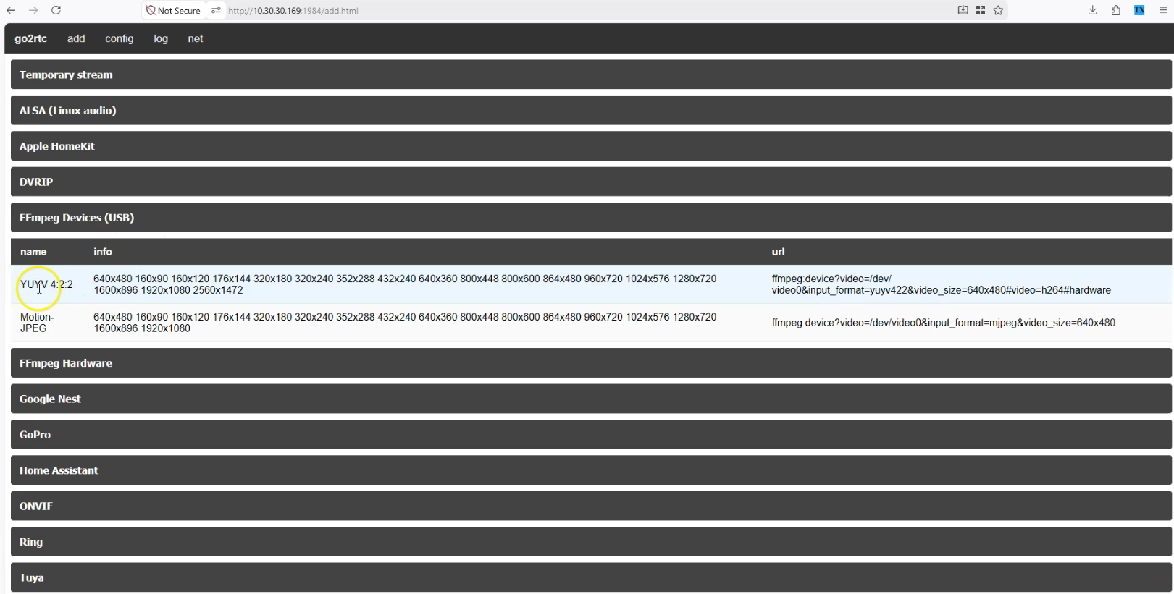
Task: Click the Motion-JPEG resolutions info cell
Action: [x=405, y=323]
